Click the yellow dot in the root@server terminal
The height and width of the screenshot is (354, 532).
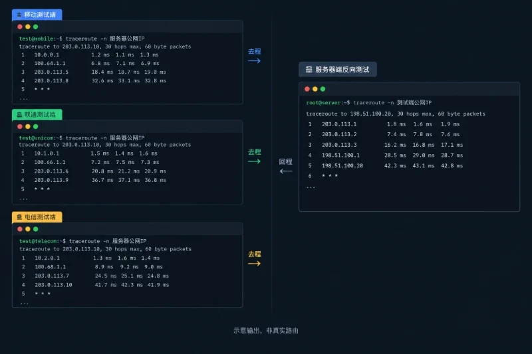coord(315,89)
